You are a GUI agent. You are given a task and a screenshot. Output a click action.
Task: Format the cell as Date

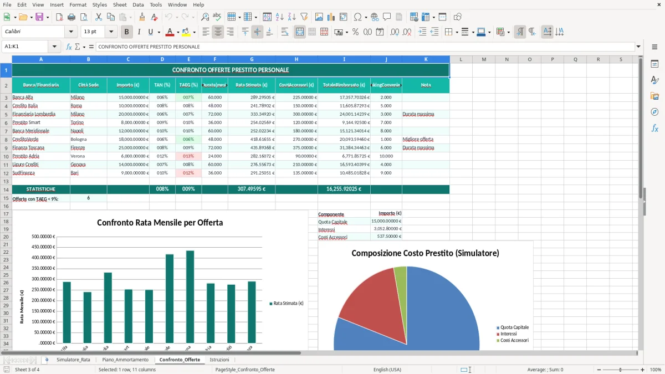point(380,32)
